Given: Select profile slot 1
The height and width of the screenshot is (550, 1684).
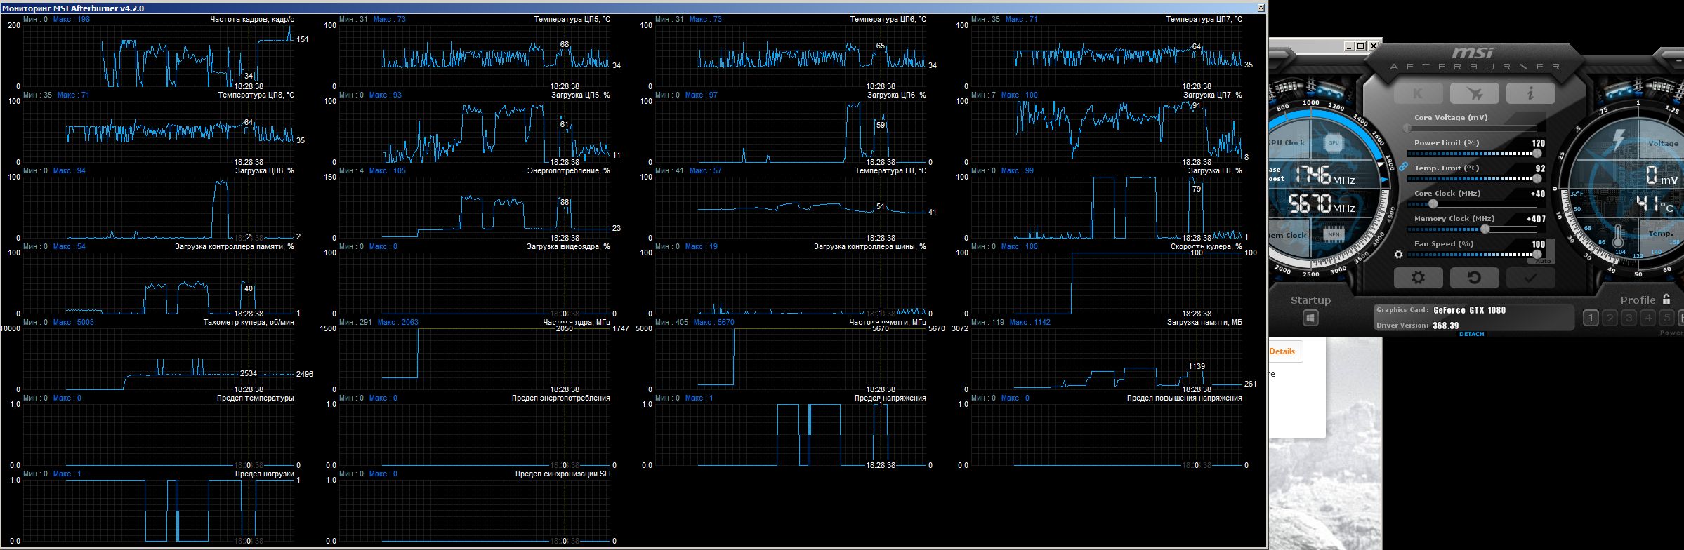Looking at the screenshot, I should tap(1591, 318).
